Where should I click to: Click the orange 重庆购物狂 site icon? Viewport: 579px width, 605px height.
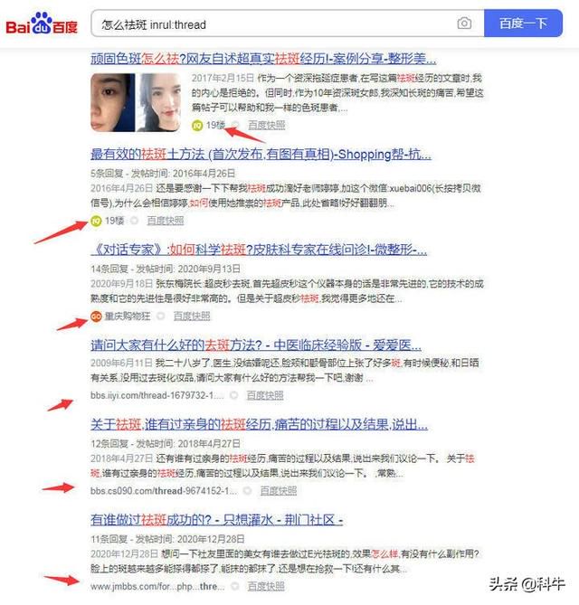96,317
